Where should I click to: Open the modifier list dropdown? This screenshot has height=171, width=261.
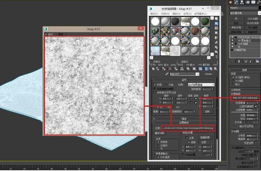coord(259,13)
